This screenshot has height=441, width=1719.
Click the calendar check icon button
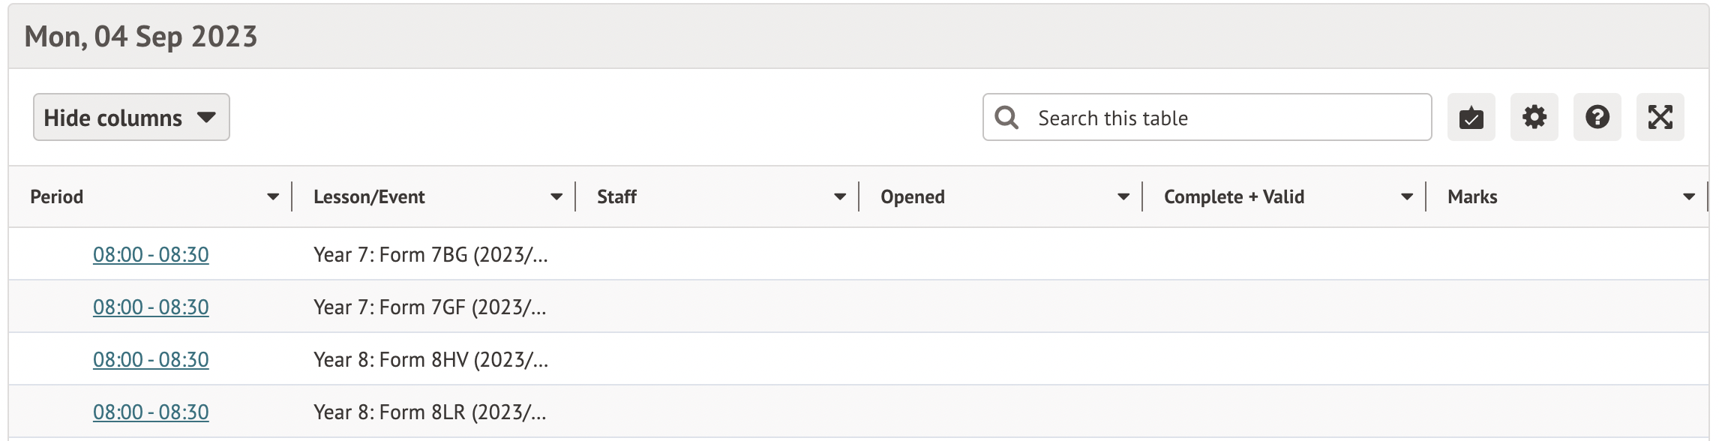1471,117
